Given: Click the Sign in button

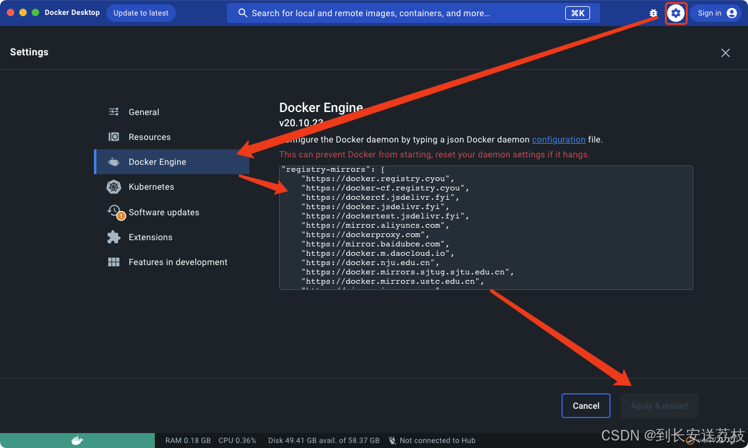Looking at the screenshot, I should [x=716, y=13].
